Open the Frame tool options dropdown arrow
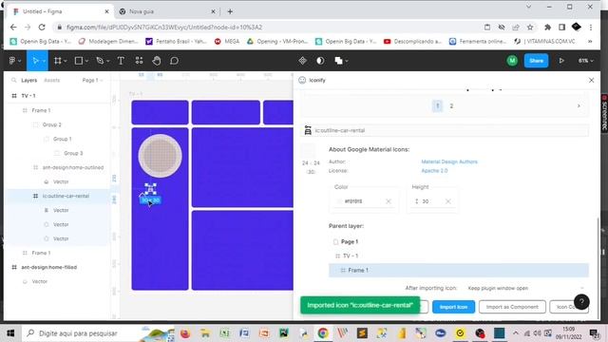608x342 pixels. 66,61
